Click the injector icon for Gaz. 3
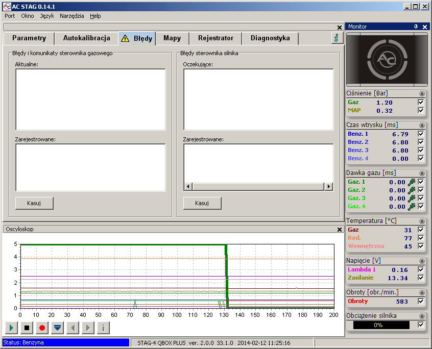The image size is (432, 349). pos(412,198)
